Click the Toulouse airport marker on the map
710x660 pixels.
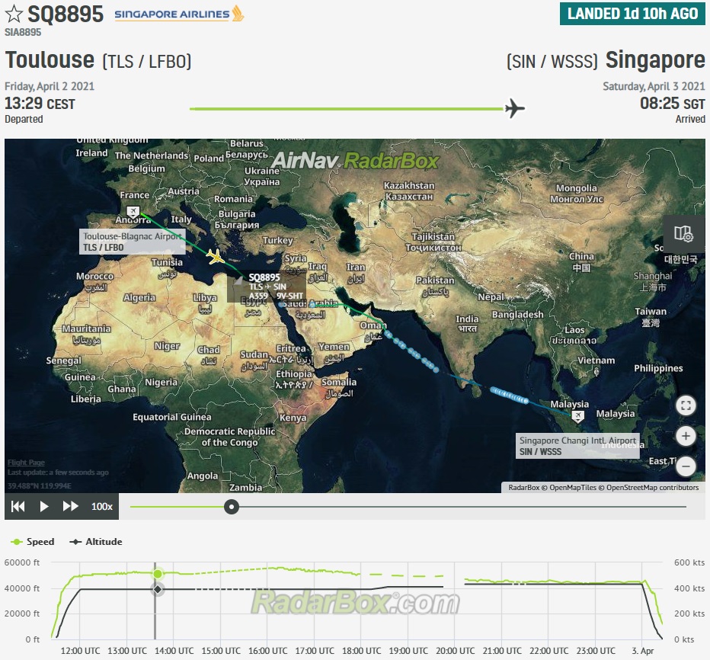click(133, 211)
